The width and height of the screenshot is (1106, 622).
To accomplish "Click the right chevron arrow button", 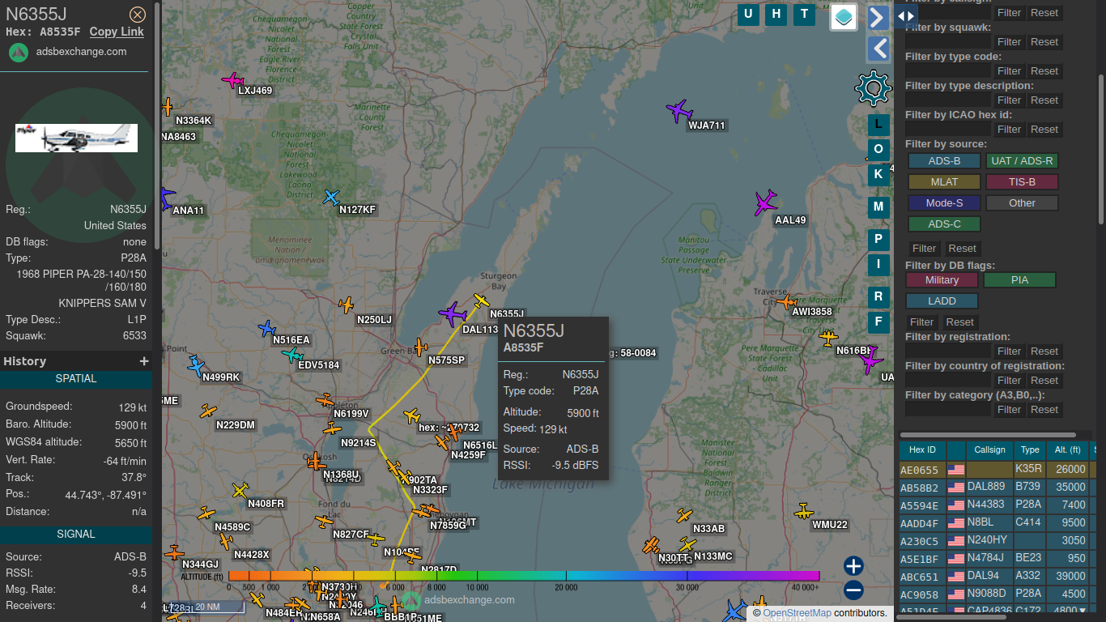I will 878,18.
